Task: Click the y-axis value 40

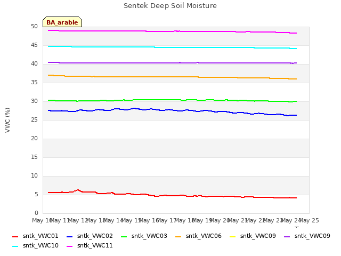Action: point(34,64)
